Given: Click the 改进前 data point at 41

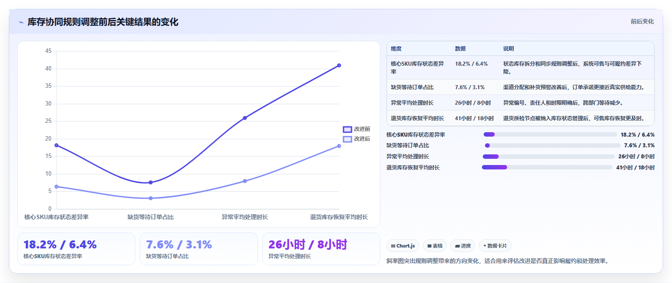Looking at the screenshot, I should point(339,65).
